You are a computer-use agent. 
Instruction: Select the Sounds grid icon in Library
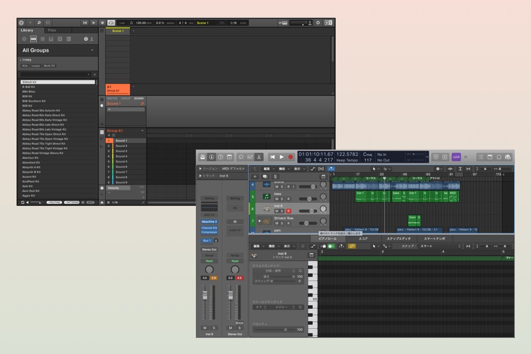click(42, 39)
